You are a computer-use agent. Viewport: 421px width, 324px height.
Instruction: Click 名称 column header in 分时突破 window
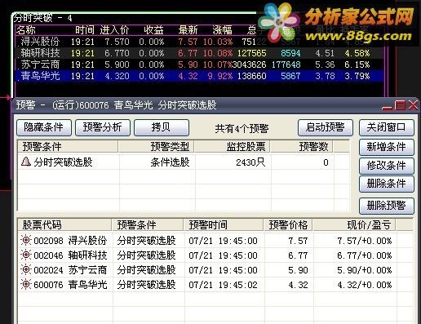(26, 30)
